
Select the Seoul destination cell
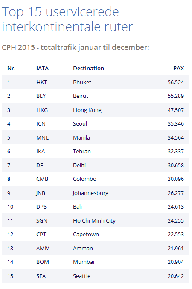tap(80, 124)
